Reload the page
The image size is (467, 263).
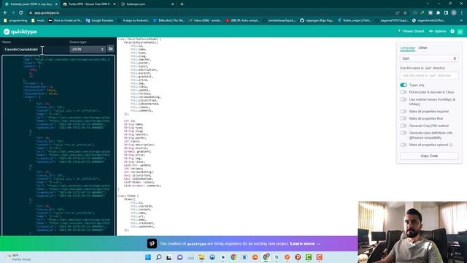[21, 13]
